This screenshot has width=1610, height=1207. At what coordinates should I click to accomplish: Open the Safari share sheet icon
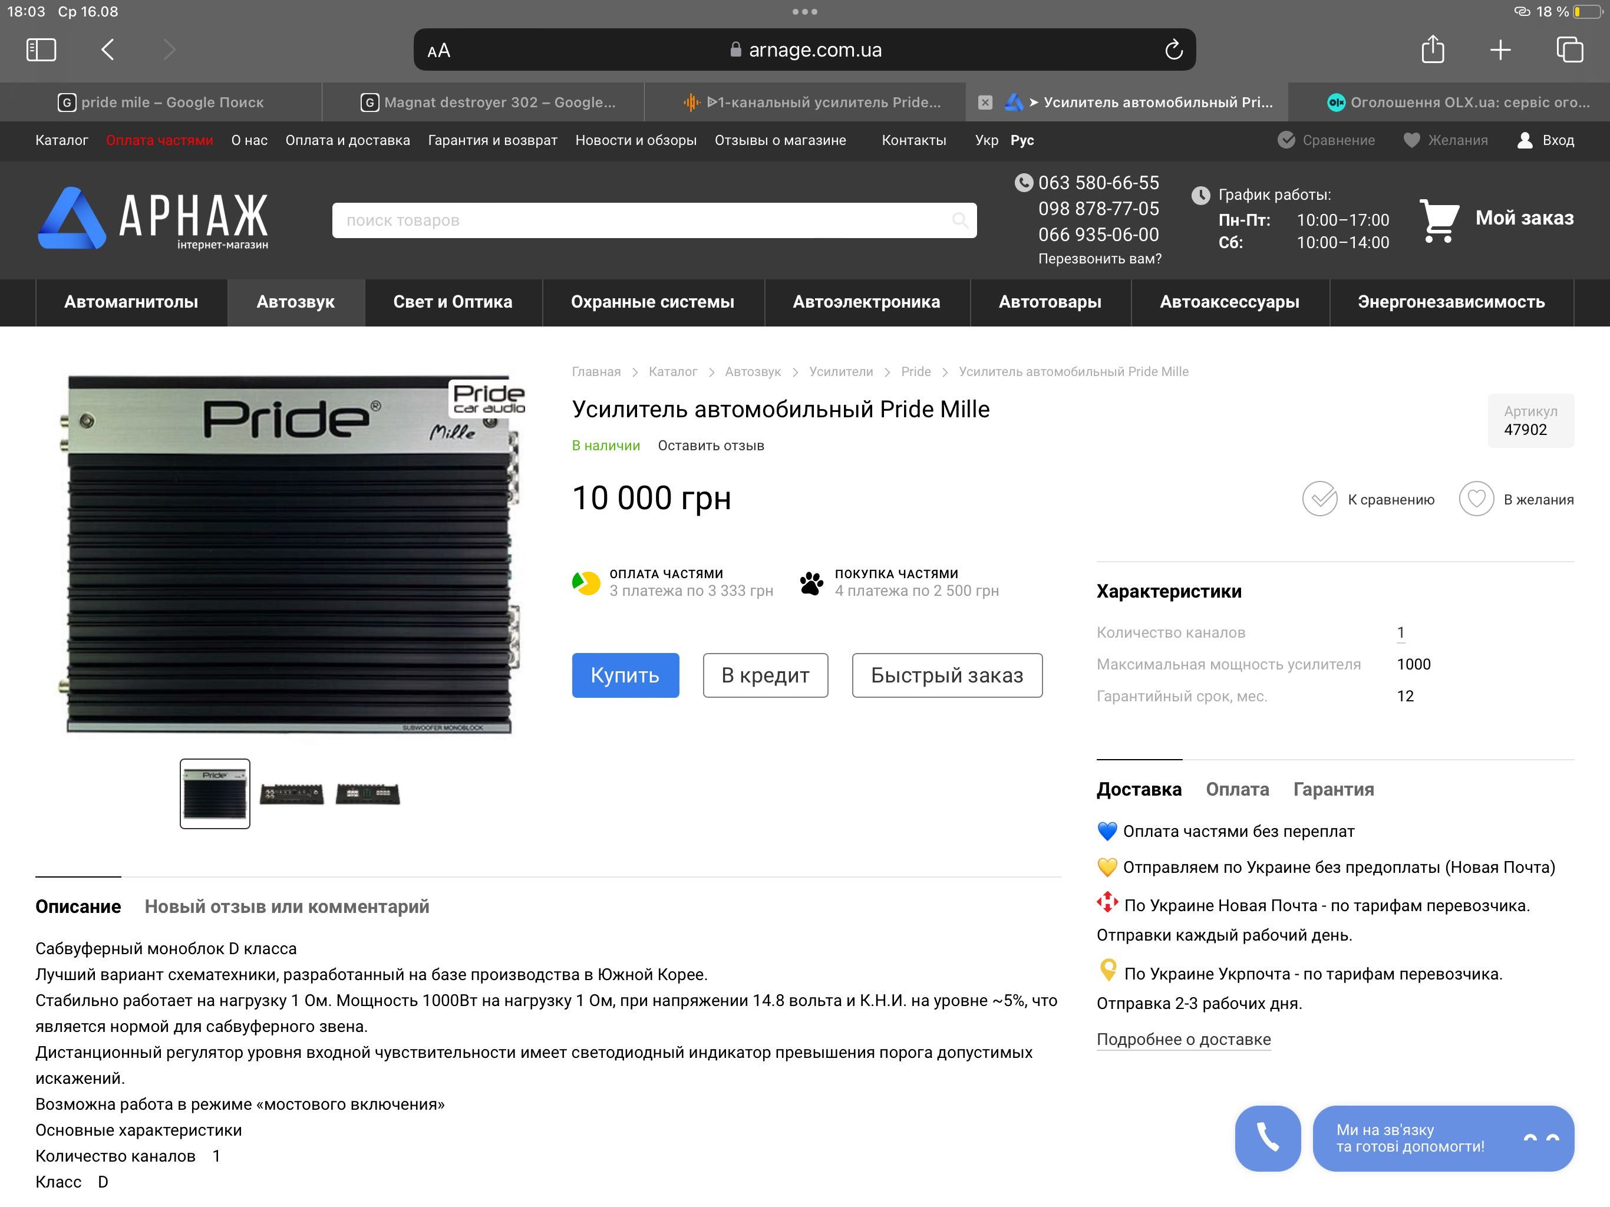click(1433, 49)
